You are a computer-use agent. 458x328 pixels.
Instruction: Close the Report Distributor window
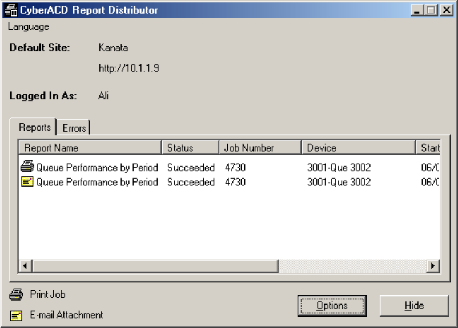coord(447,10)
